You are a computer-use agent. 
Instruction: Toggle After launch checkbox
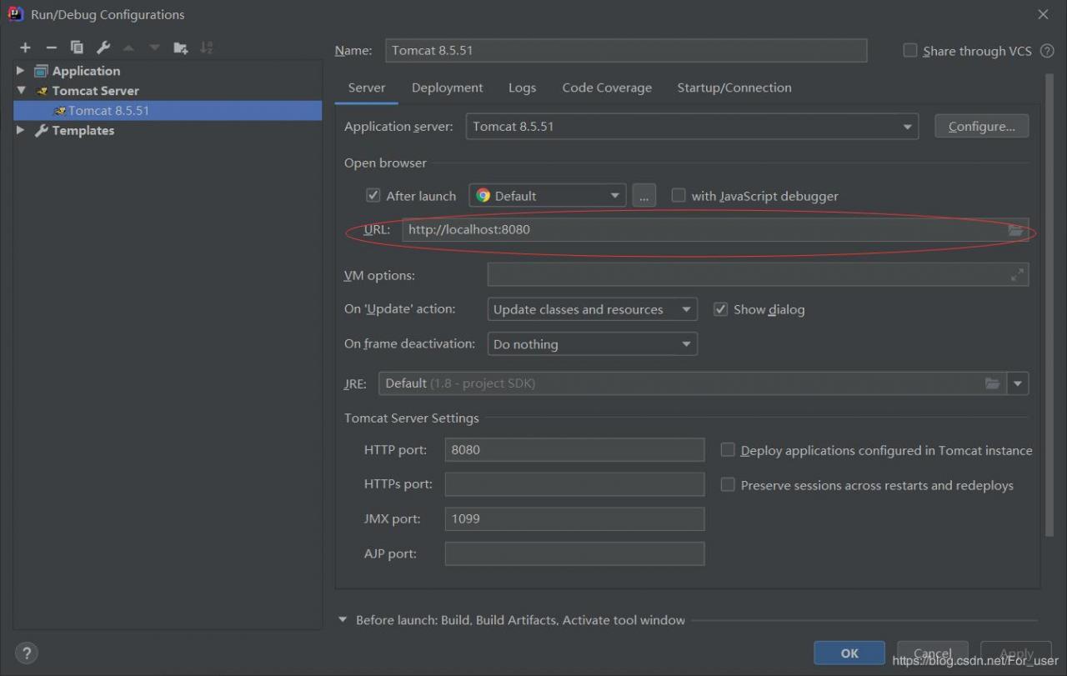[x=373, y=196]
